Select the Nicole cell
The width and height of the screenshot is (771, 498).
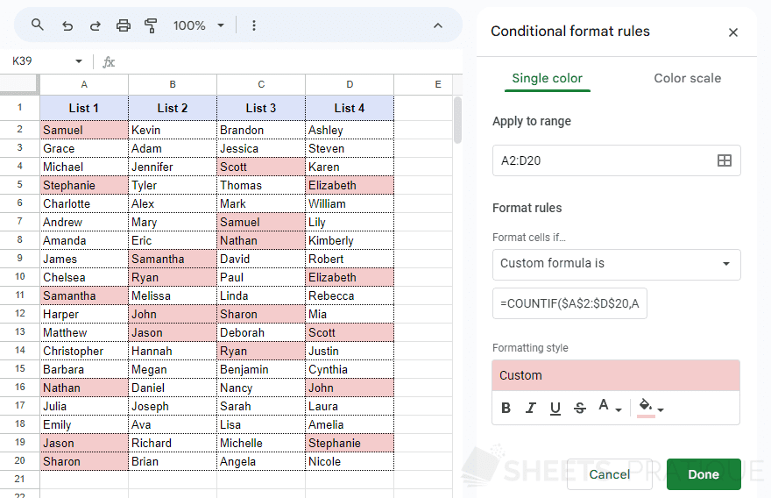(x=350, y=461)
